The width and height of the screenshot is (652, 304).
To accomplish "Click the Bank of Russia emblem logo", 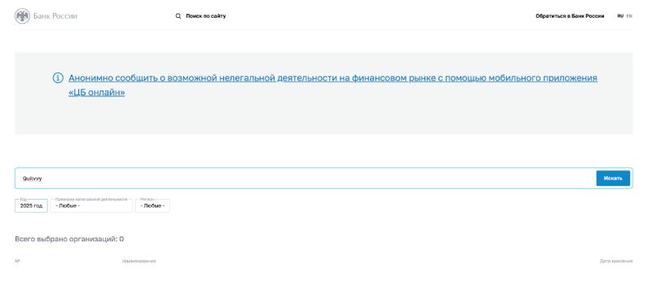I will [23, 16].
